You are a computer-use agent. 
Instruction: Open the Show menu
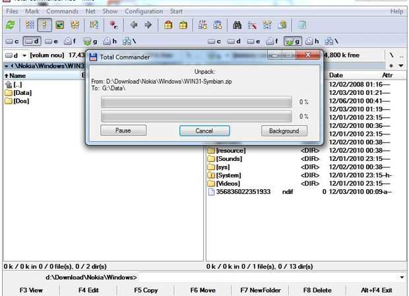110,11
